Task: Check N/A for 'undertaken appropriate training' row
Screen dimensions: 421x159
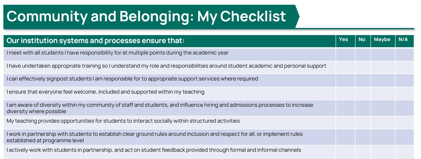Action: pyautogui.click(x=404, y=67)
